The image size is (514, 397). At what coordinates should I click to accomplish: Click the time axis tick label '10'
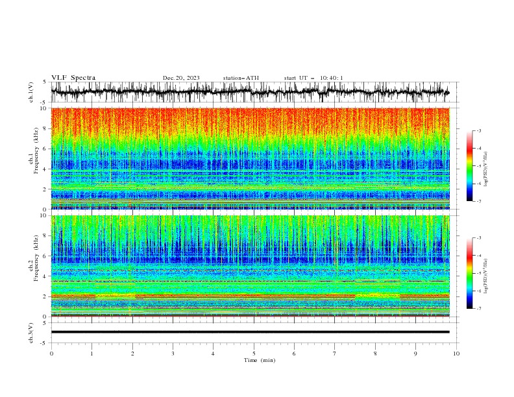tap(456, 354)
